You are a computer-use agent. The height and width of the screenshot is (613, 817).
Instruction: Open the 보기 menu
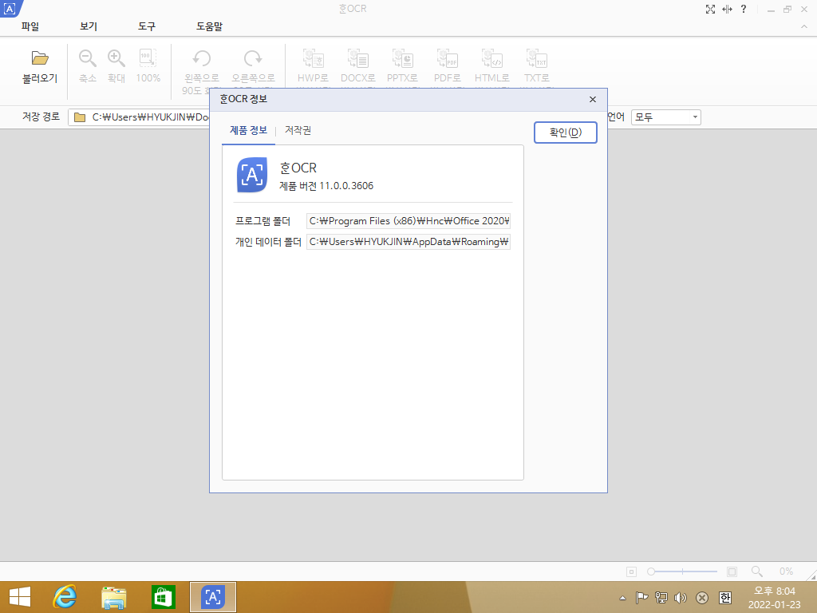click(89, 26)
